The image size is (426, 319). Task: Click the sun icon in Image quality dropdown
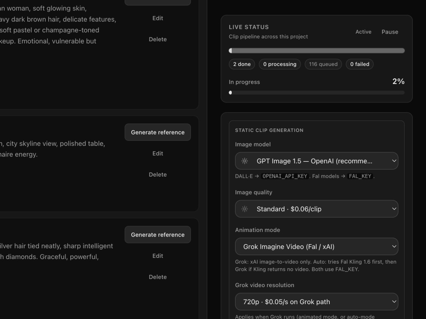(x=245, y=209)
